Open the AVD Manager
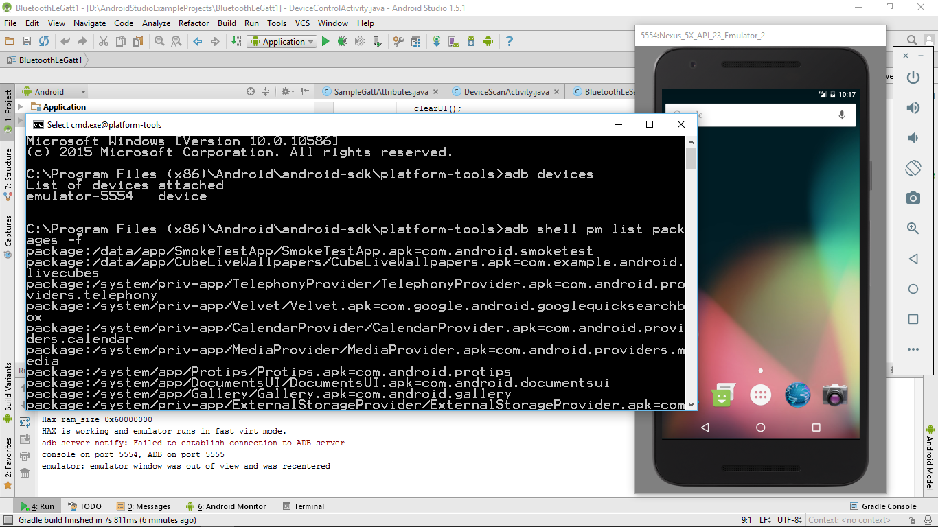Viewport: 938px width, 527px height. coord(453,41)
